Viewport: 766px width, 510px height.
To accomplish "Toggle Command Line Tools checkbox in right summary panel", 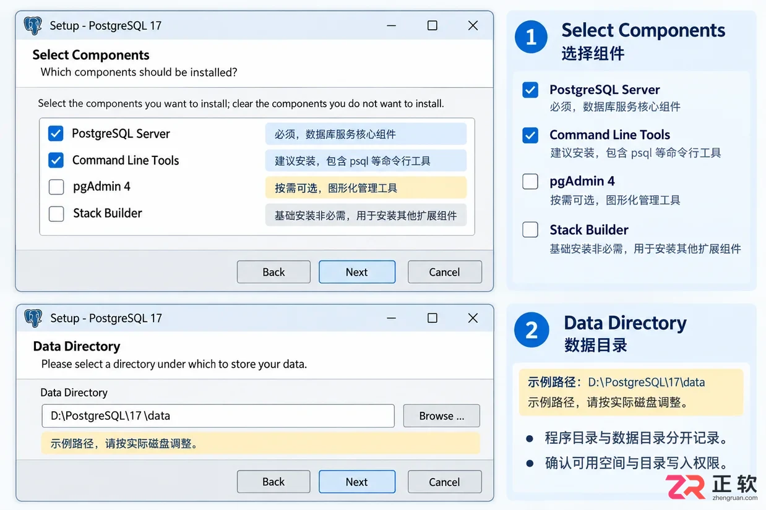I will [530, 135].
